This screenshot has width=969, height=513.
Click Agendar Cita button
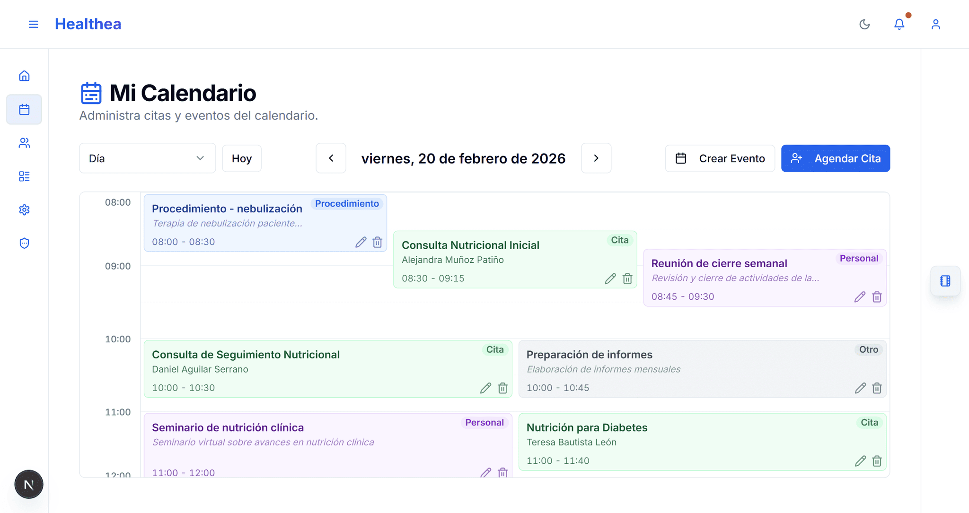point(835,158)
